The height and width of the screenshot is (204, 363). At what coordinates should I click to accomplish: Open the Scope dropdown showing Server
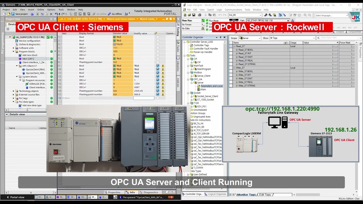coord(250,38)
